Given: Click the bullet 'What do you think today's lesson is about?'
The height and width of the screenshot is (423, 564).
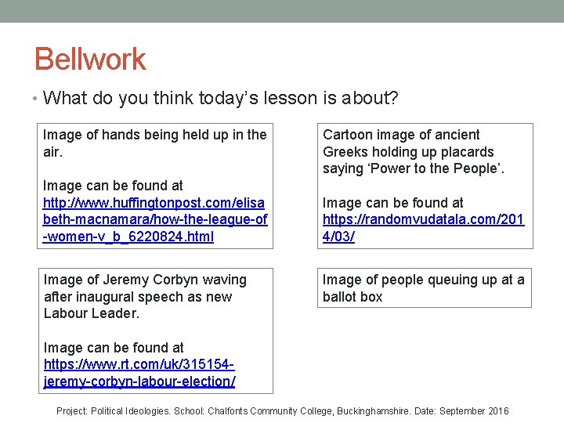Looking at the screenshot, I should pos(220,98).
